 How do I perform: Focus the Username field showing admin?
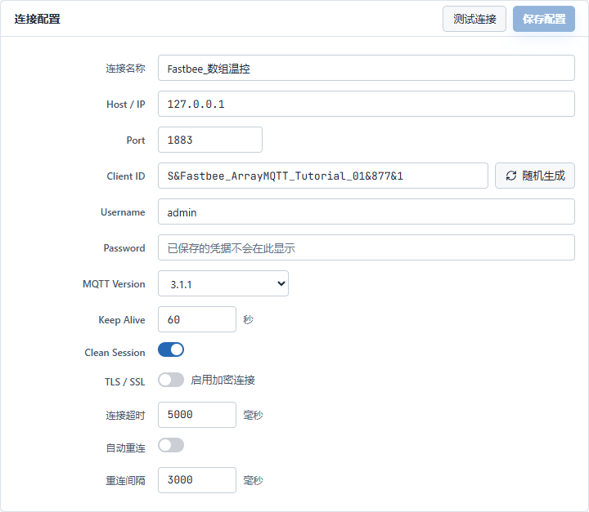(366, 211)
